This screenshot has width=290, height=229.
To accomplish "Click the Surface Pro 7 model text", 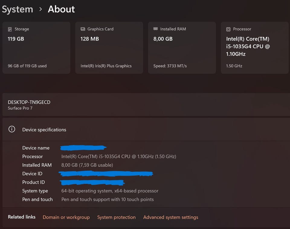I will pos(20,108).
